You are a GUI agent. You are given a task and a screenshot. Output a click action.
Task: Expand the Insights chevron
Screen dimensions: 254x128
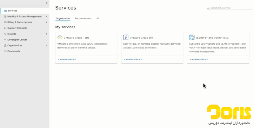(x=46, y=34)
